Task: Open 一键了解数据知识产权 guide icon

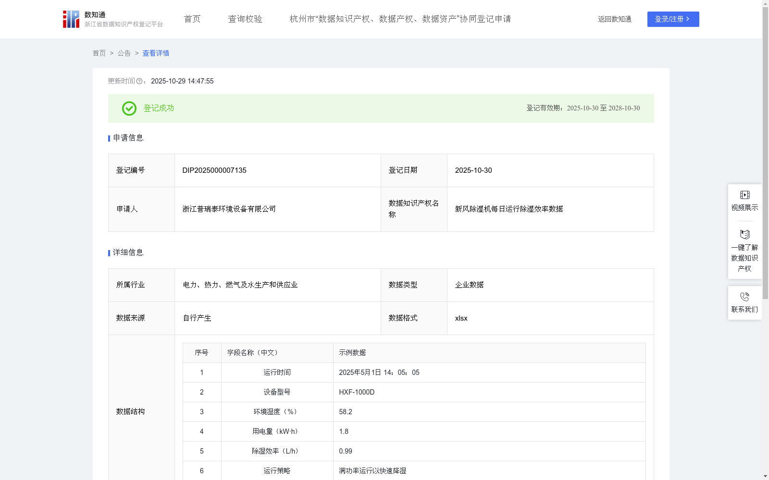Action: pyautogui.click(x=744, y=235)
